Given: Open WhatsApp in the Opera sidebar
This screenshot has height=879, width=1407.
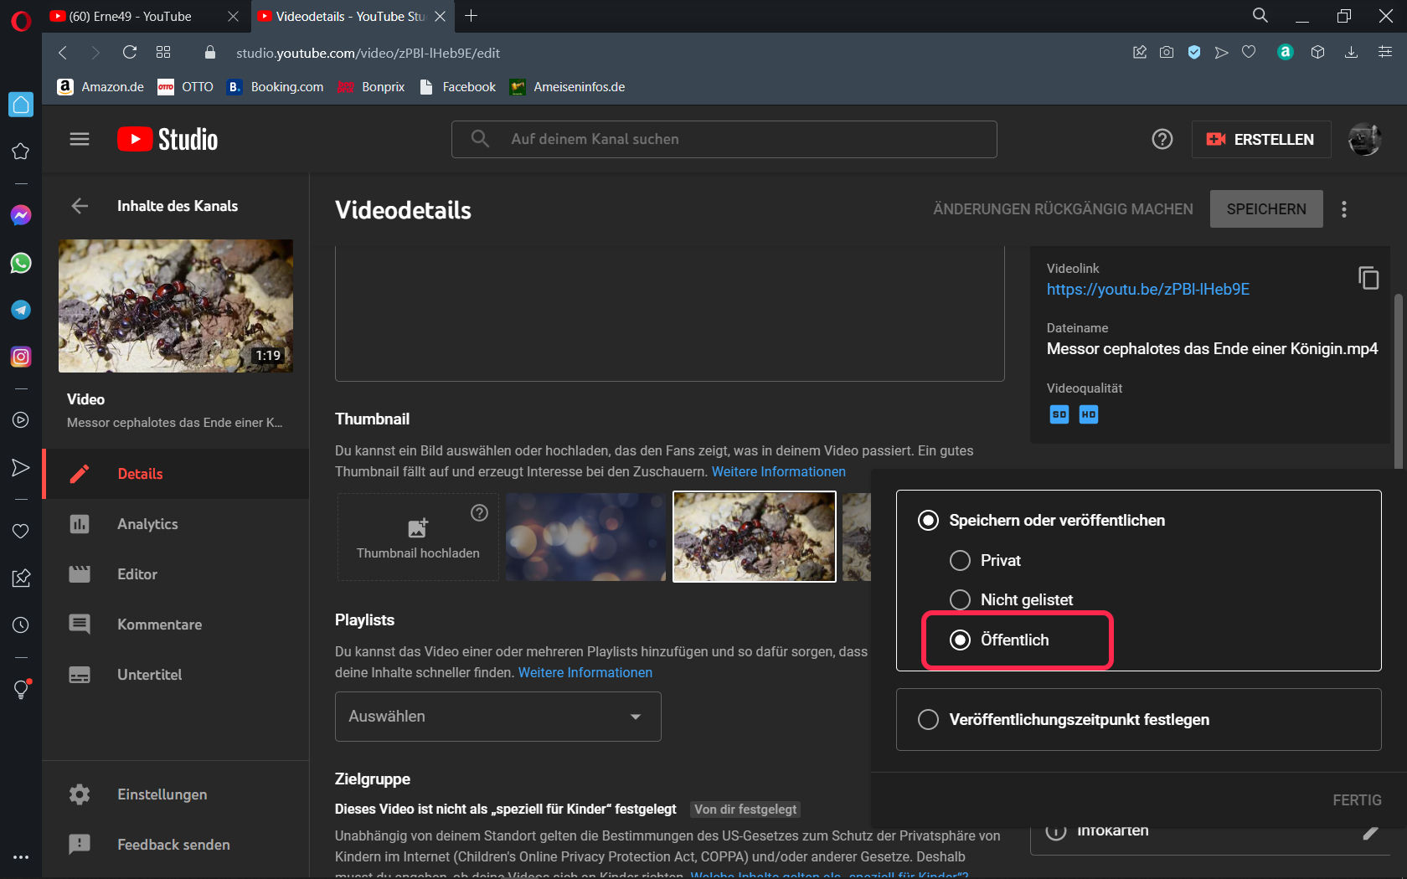Looking at the screenshot, I should coord(21,263).
